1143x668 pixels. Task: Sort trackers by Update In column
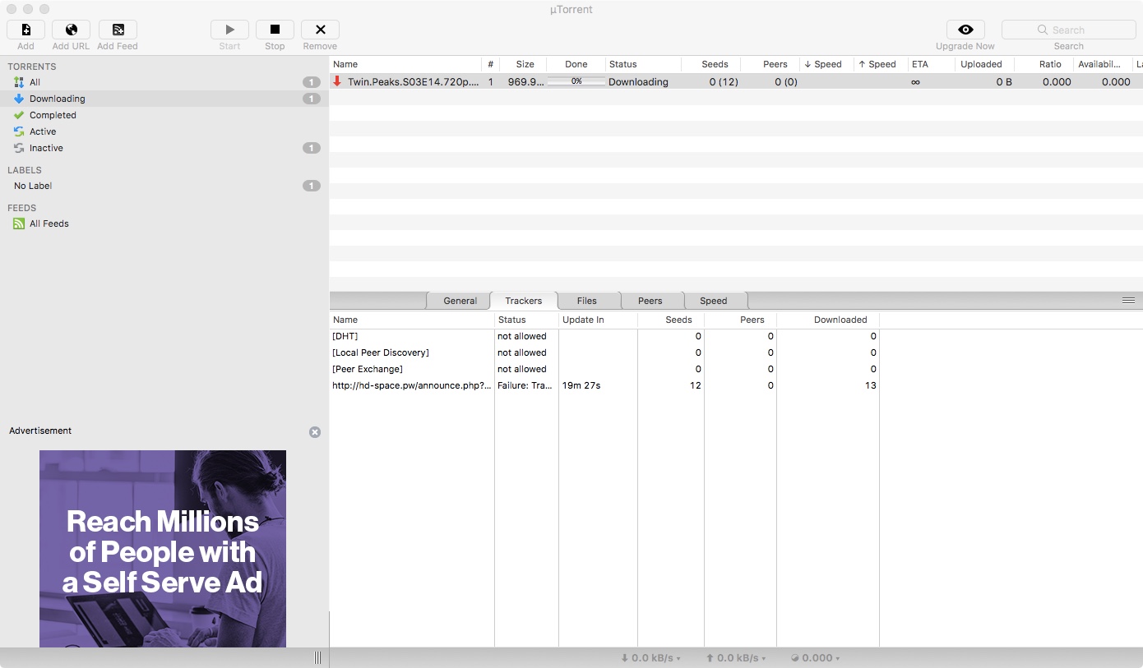[598, 320]
